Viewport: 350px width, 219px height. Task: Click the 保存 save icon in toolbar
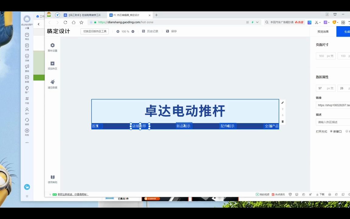click(x=167, y=31)
